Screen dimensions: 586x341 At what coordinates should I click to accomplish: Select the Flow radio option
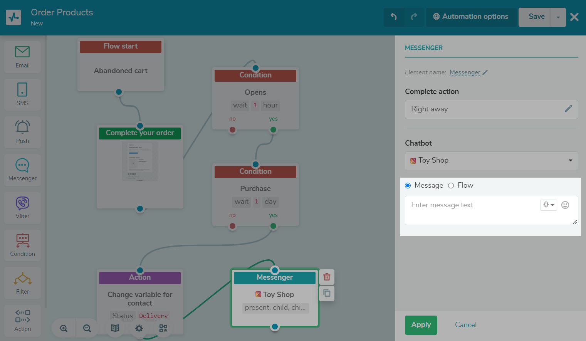(x=451, y=186)
